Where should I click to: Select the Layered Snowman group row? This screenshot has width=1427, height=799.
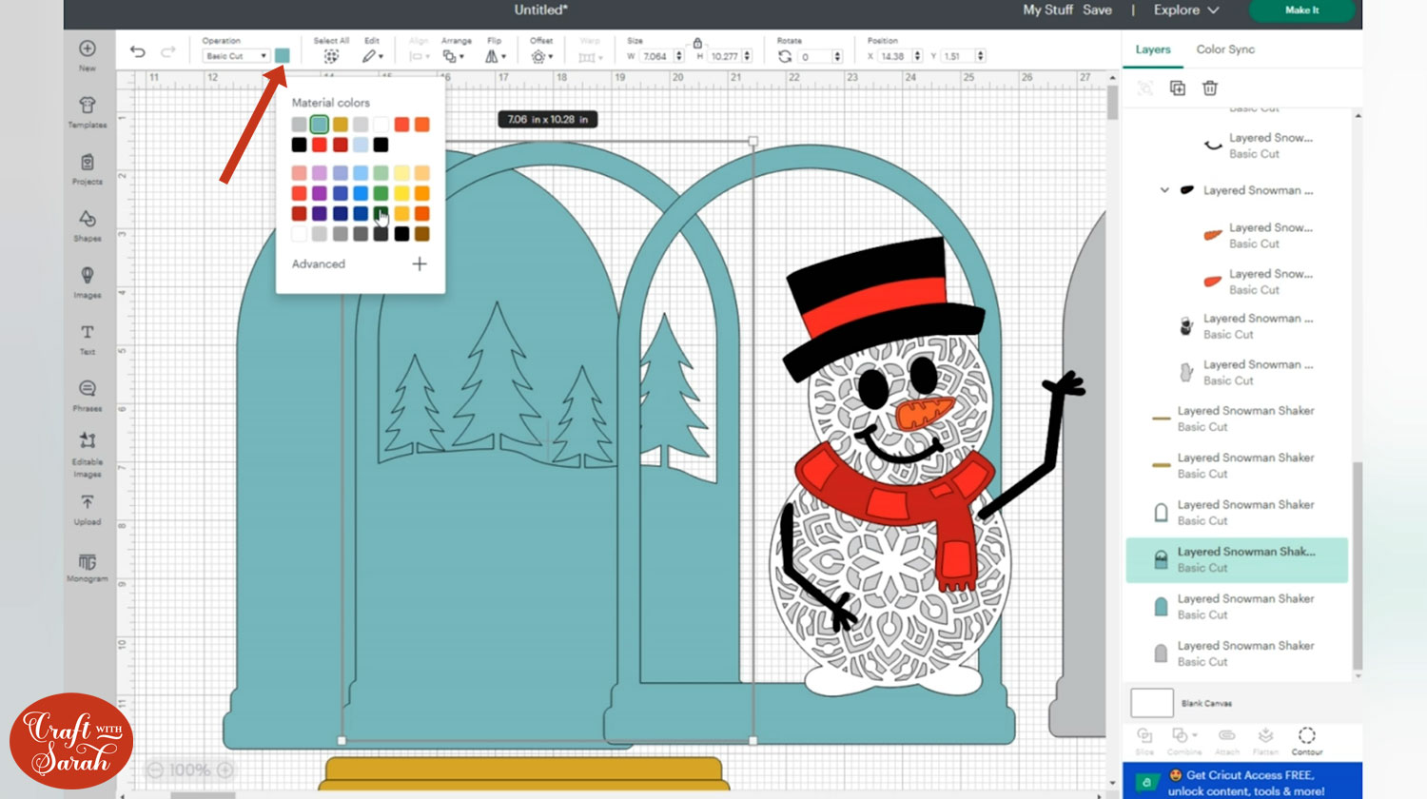point(1237,190)
